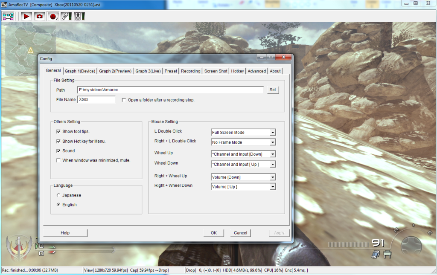The height and width of the screenshot is (275, 437).
Task: Toggle Show Hot key for Menu checkbox
Action: [58, 141]
